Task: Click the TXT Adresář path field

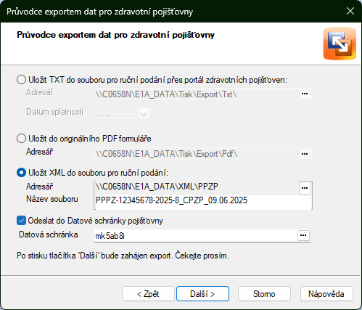Action: [x=197, y=94]
